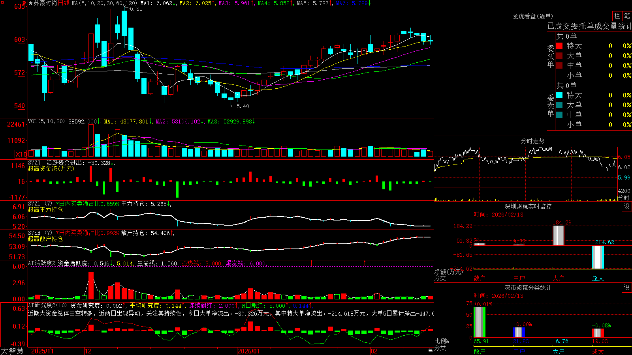Click the 5.40 low price label
Image resolution: width=632 pixels, height=355 pixels.
coord(243,106)
